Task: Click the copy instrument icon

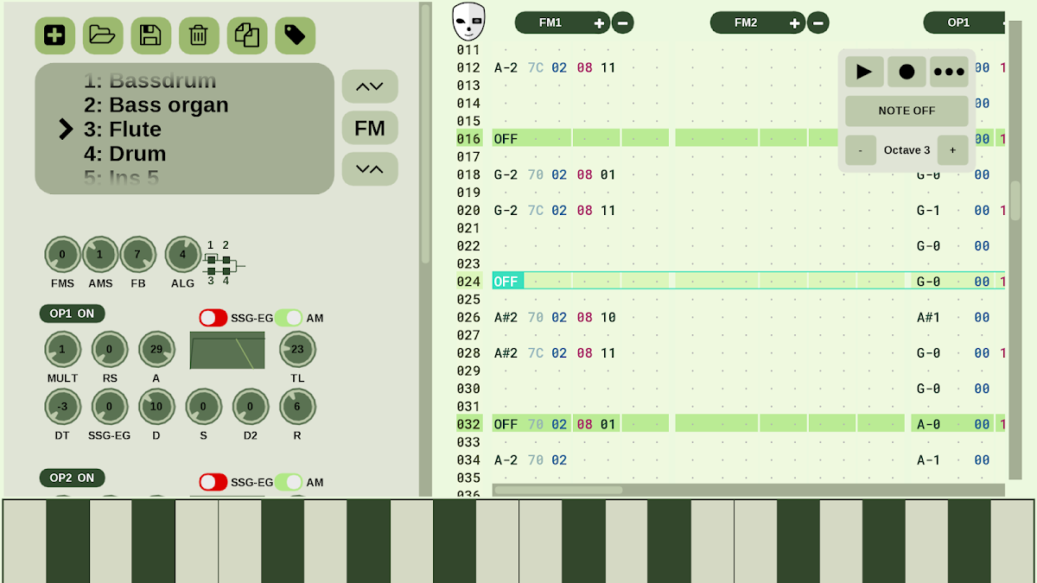Action: 247,35
